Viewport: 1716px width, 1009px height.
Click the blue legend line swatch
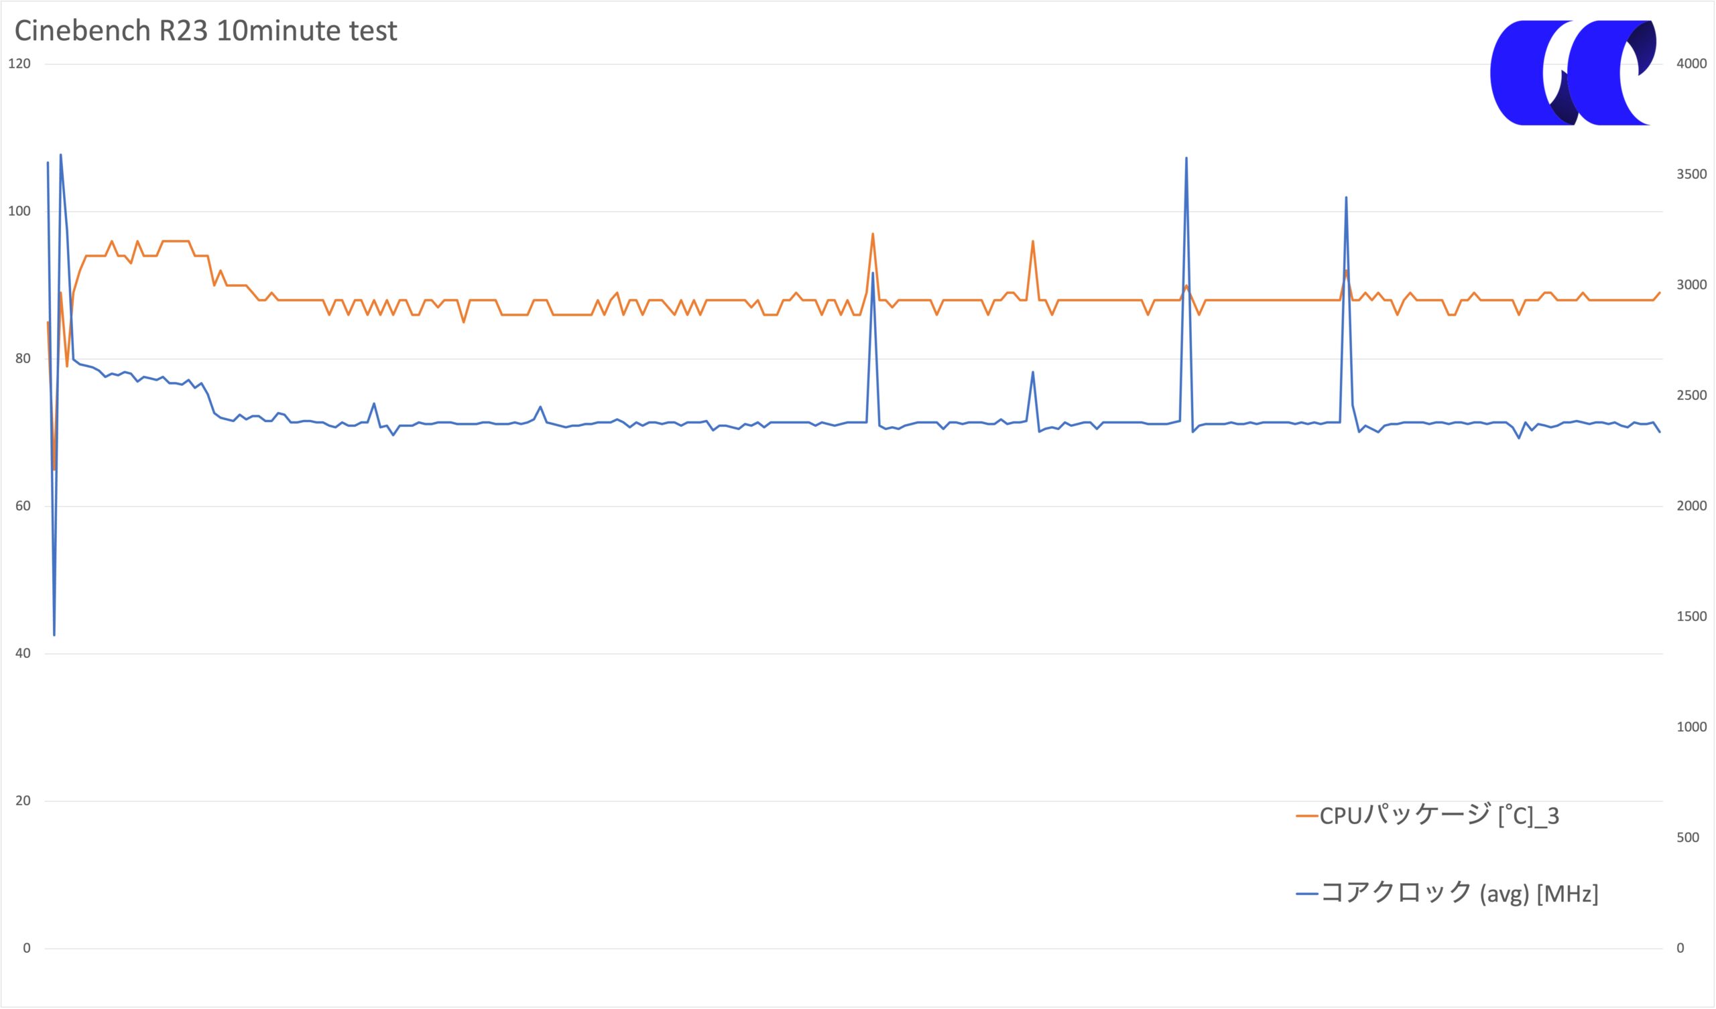click(1306, 894)
